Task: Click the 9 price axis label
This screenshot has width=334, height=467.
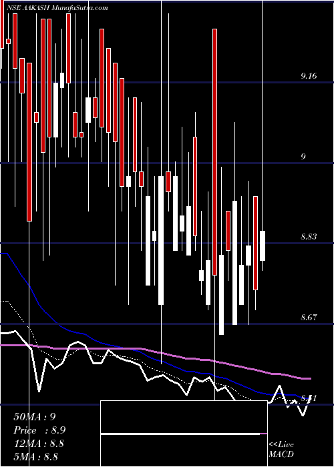Action: (x=303, y=156)
